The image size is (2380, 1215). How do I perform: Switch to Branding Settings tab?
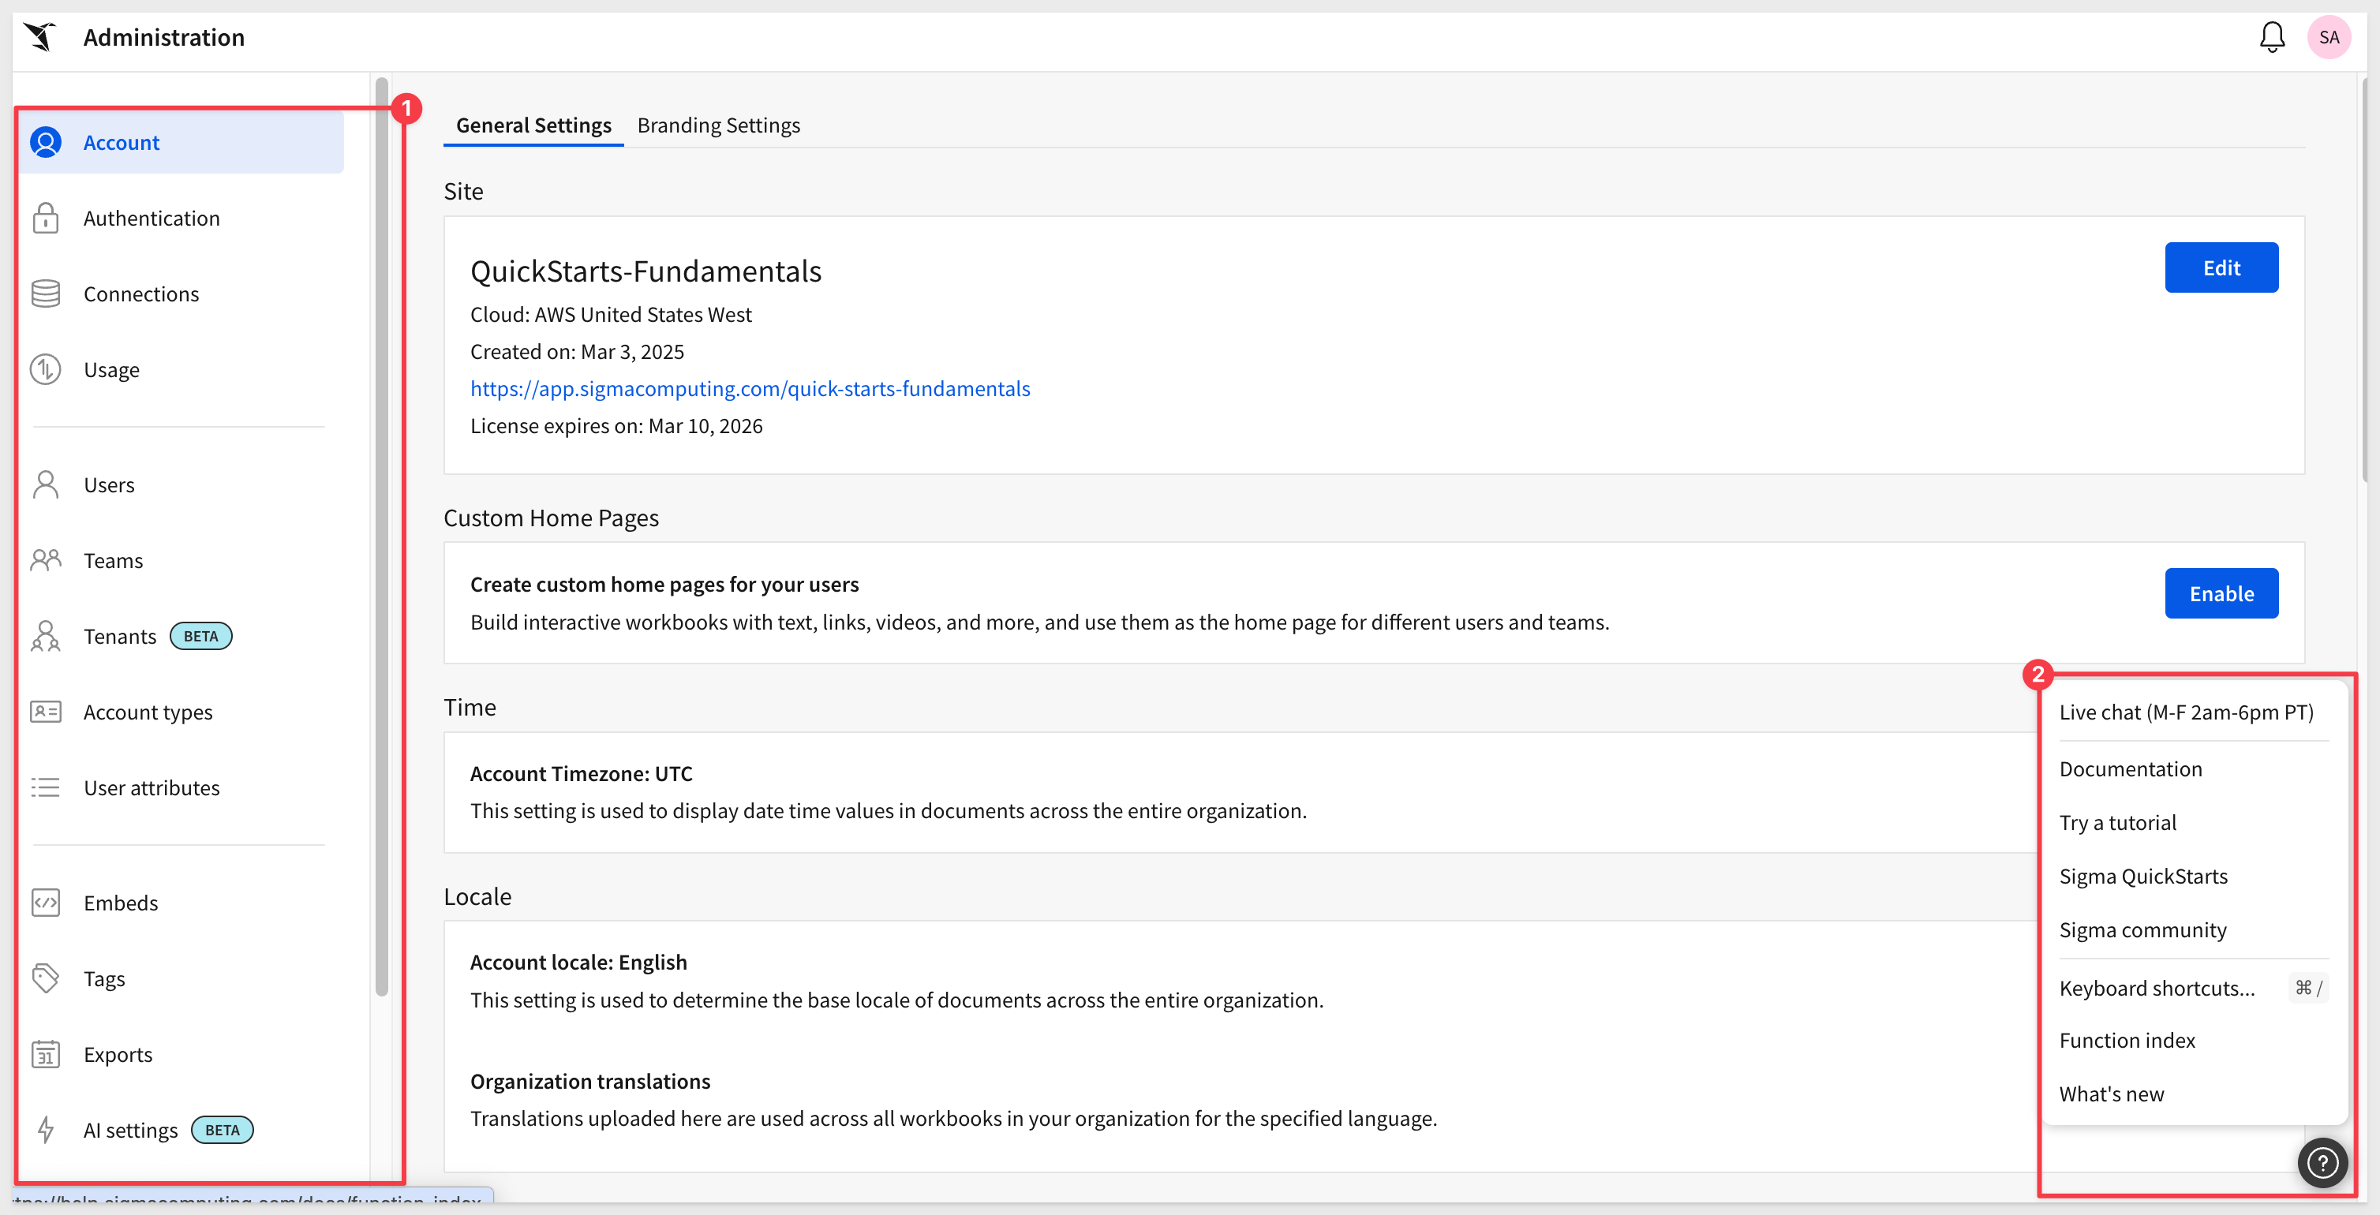click(718, 125)
